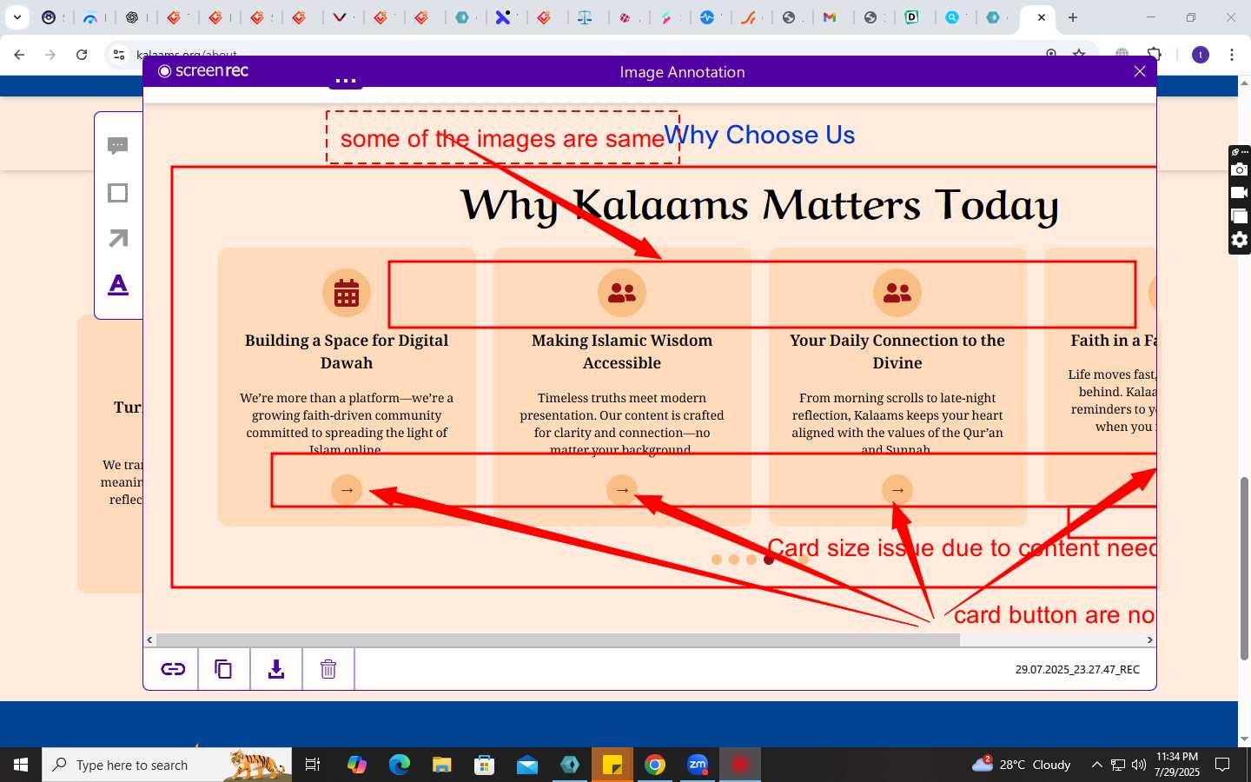Switch to the tab with red checkmark V icon
This screenshot has height=782, width=1251.
[341, 17]
